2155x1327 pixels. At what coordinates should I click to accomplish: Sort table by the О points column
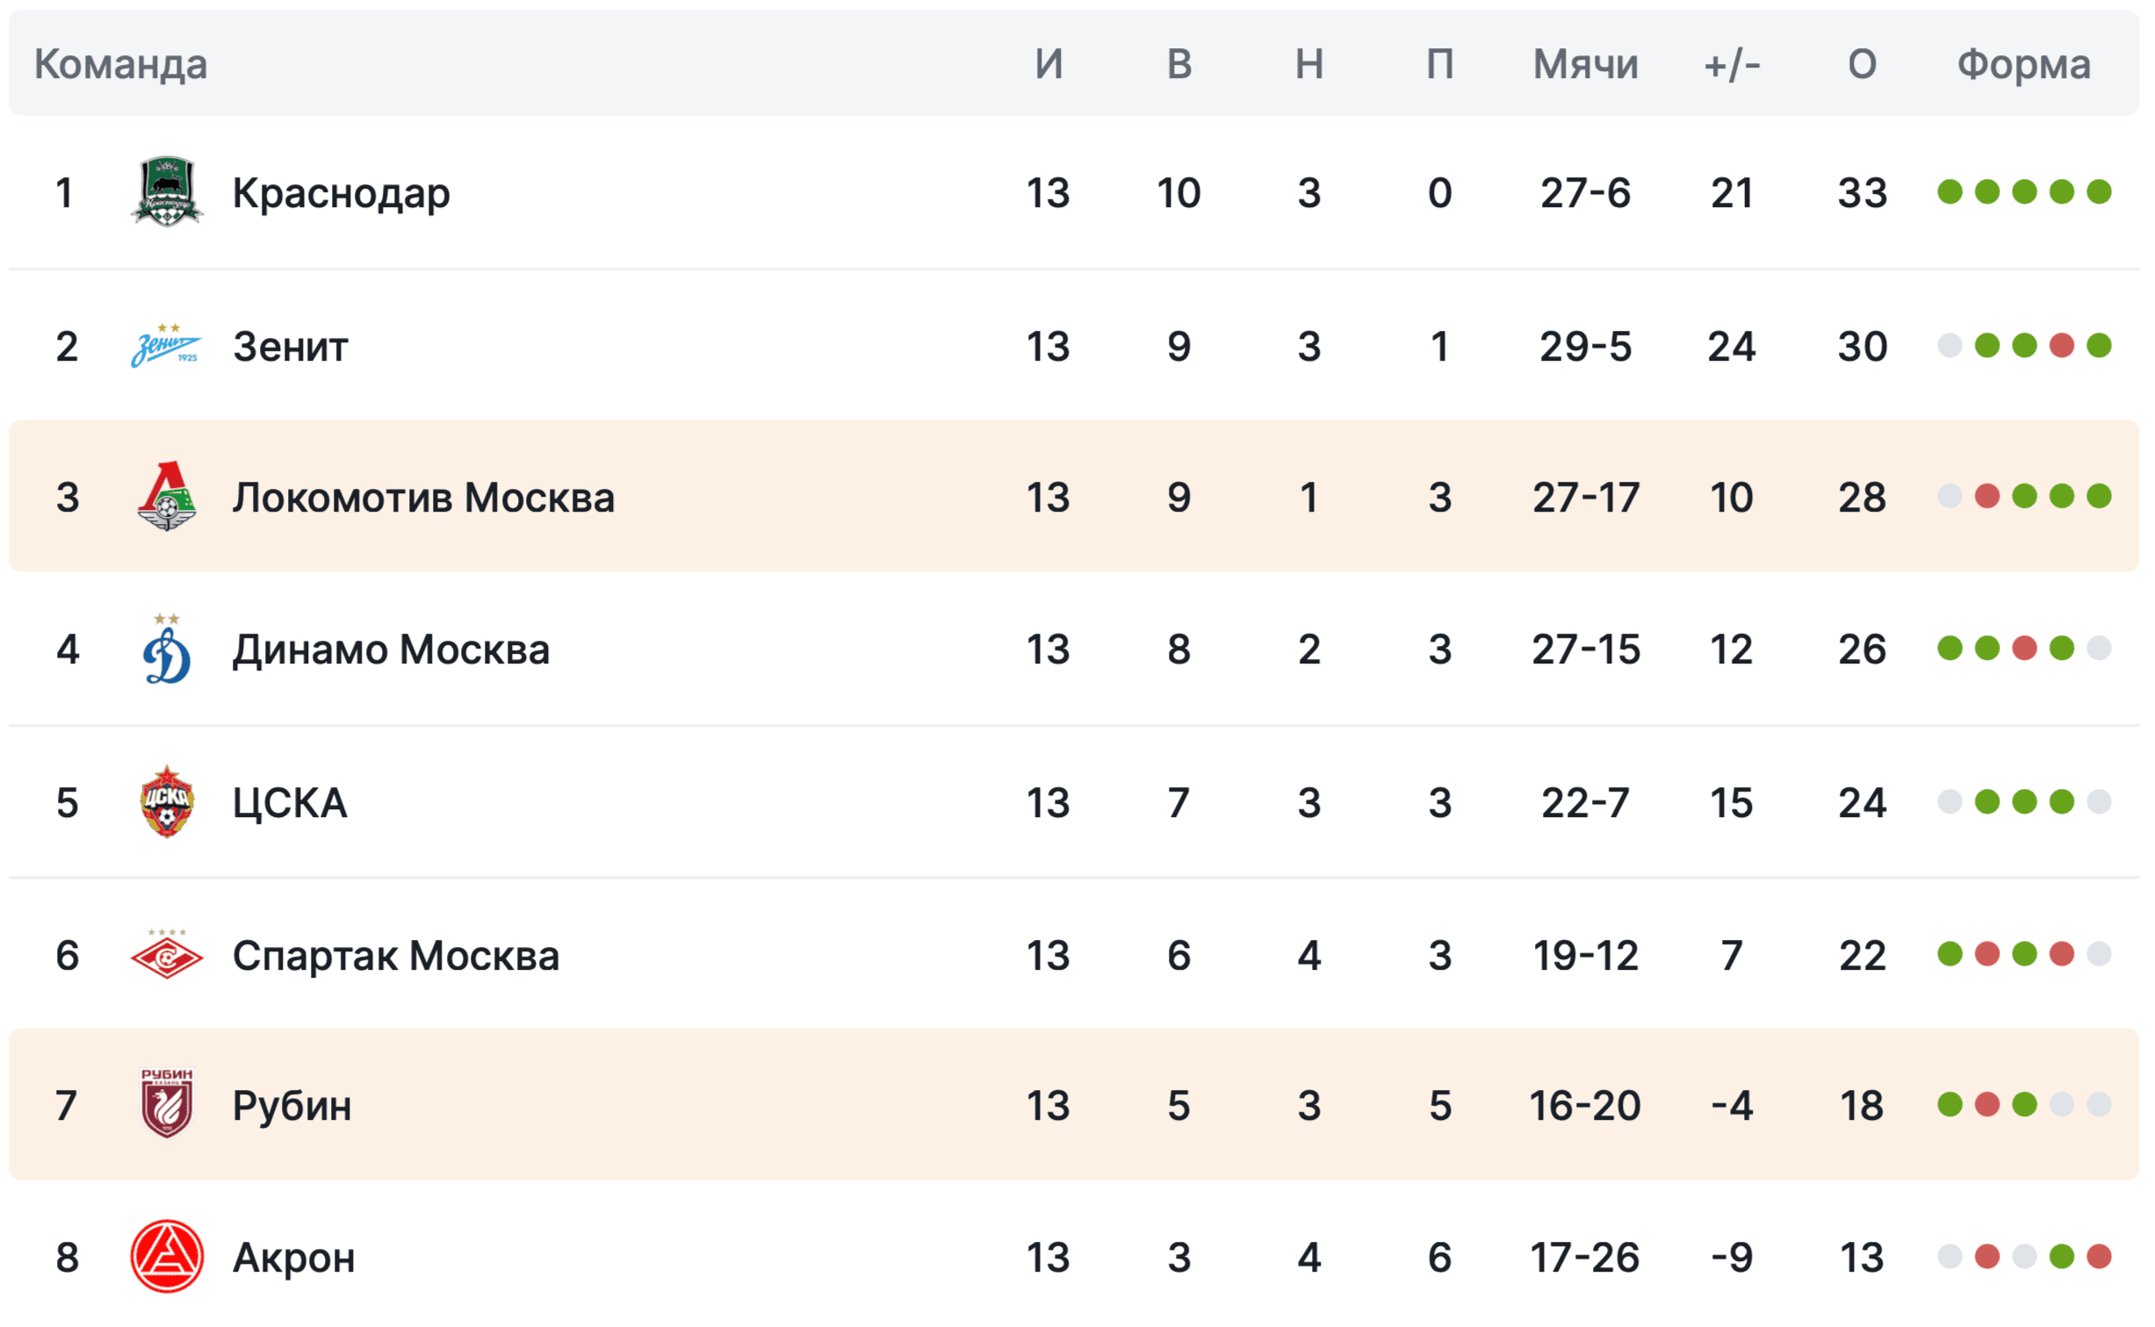[1863, 64]
